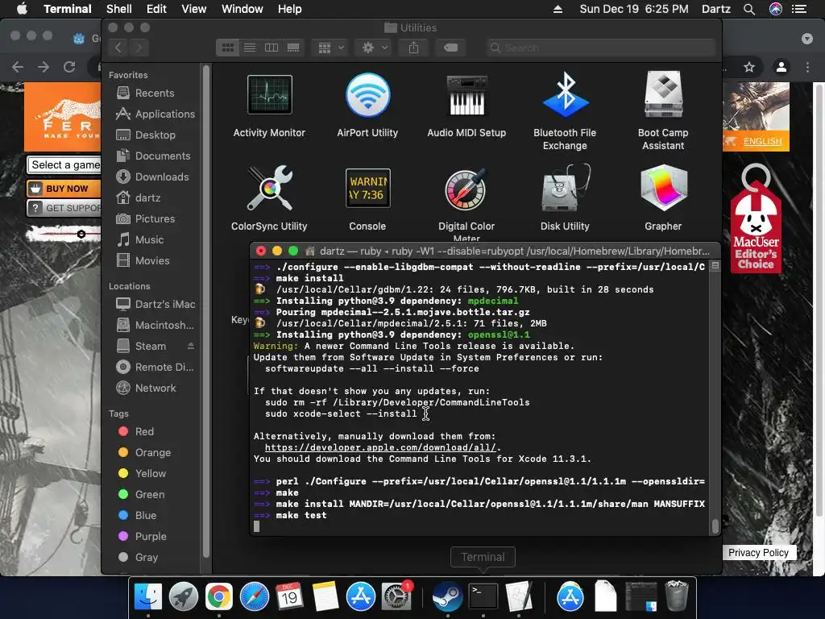The height and width of the screenshot is (619, 825).
Task: Open Notes from the Dock
Action: [x=325, y=597]
